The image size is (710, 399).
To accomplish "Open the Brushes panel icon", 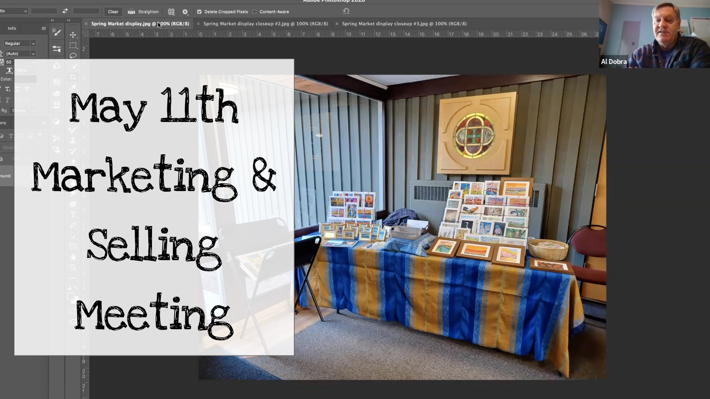I will coord(57,33).
